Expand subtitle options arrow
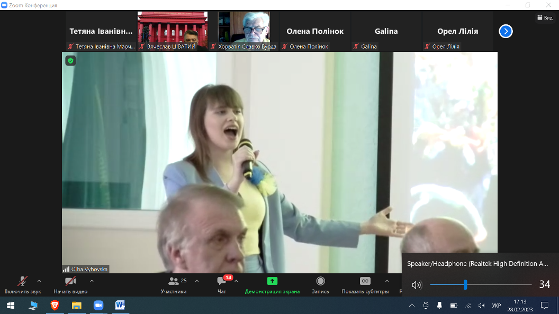 click(x=387, y=281)
